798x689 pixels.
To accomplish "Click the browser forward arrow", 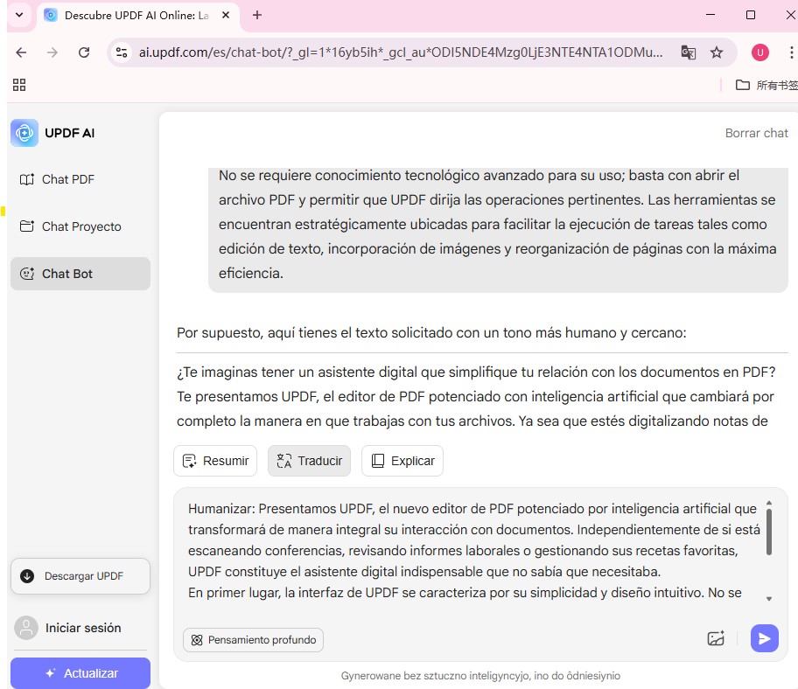I will click(x=52, y=52).
